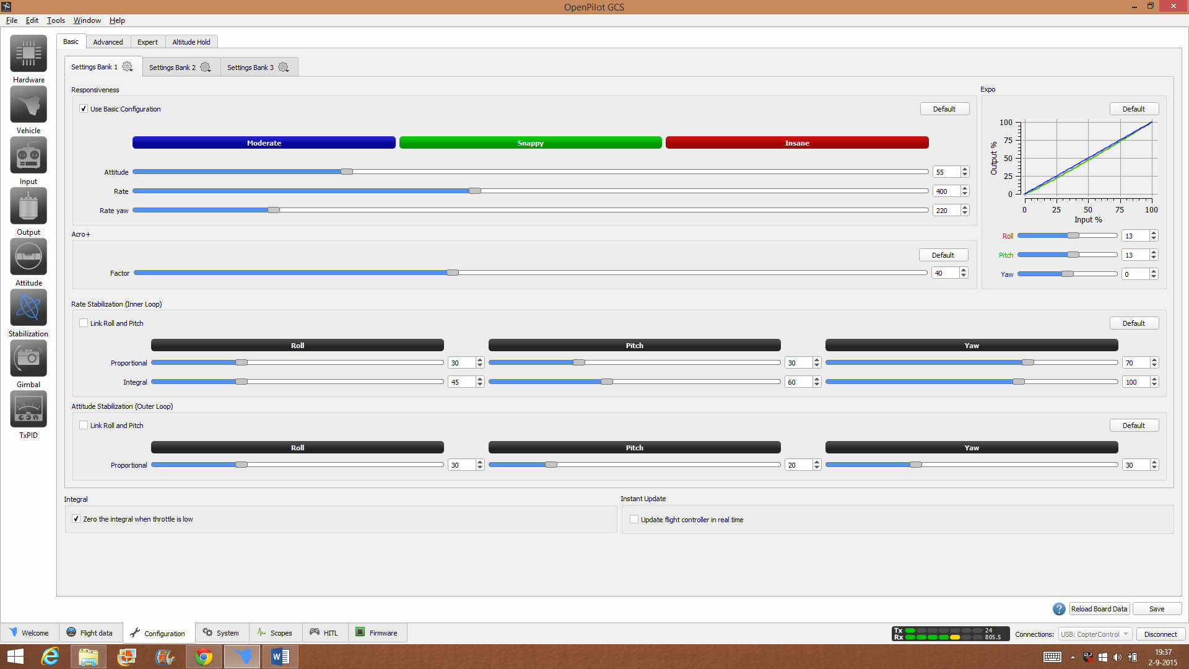Screen dimensions: 1189x669
Task: Open the Hardware configuration panel
Action: click(28, 53)
